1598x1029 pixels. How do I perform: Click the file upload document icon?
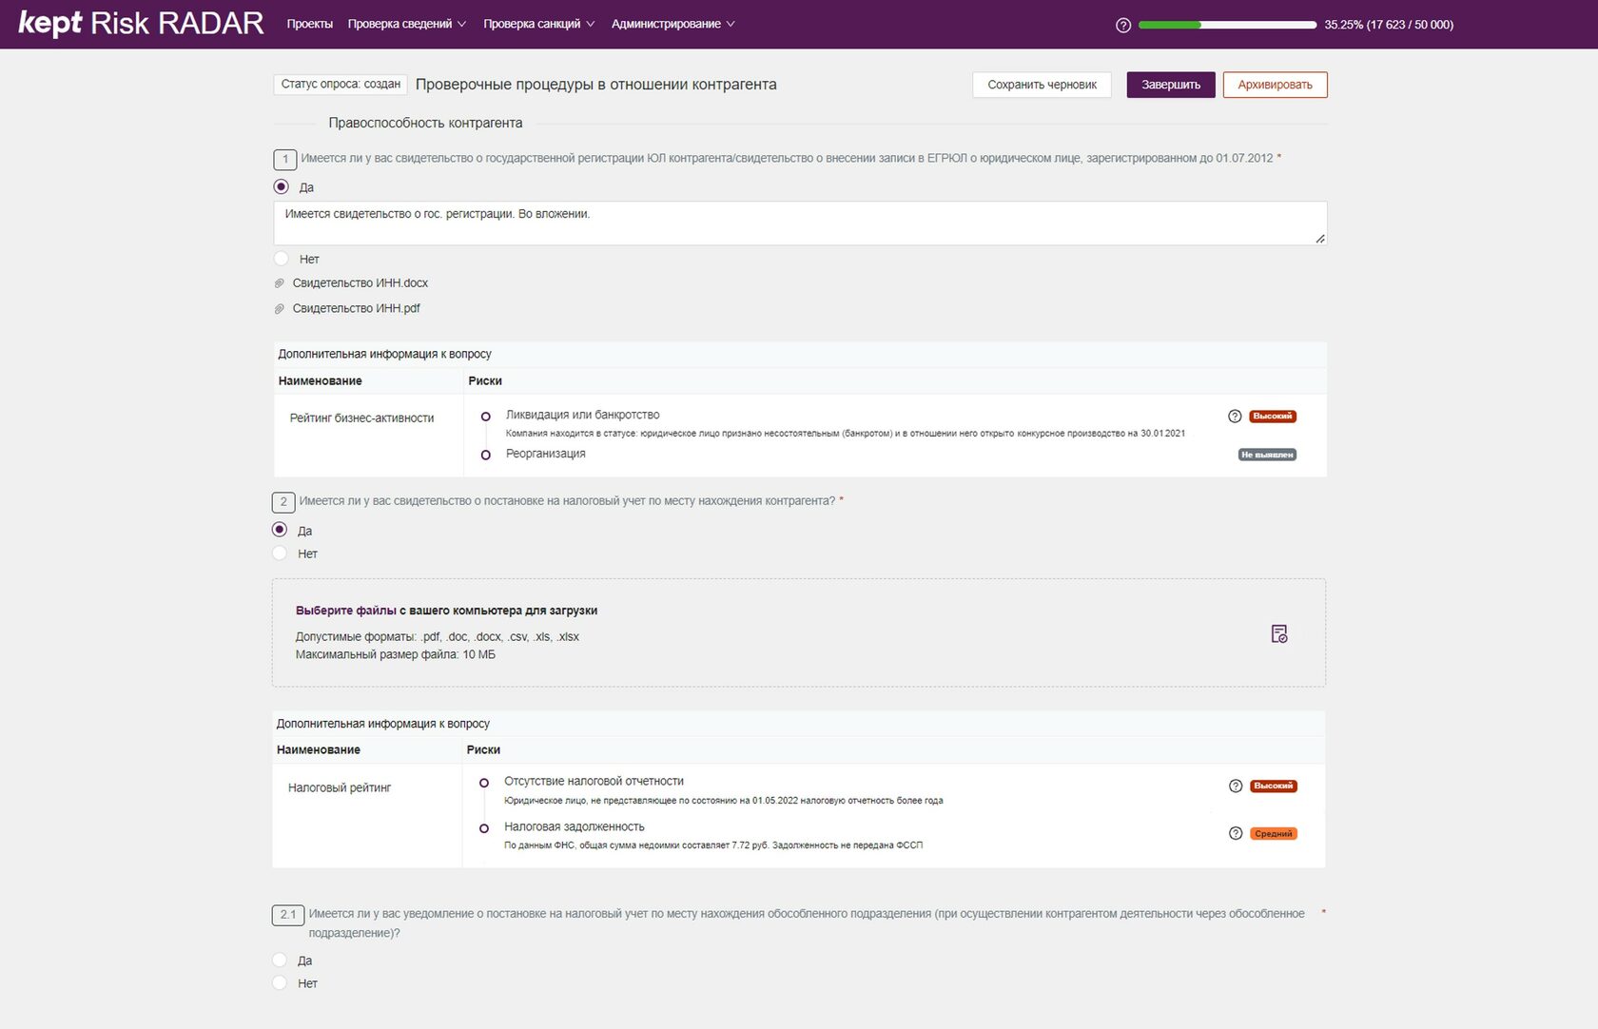pos(1279,633)
